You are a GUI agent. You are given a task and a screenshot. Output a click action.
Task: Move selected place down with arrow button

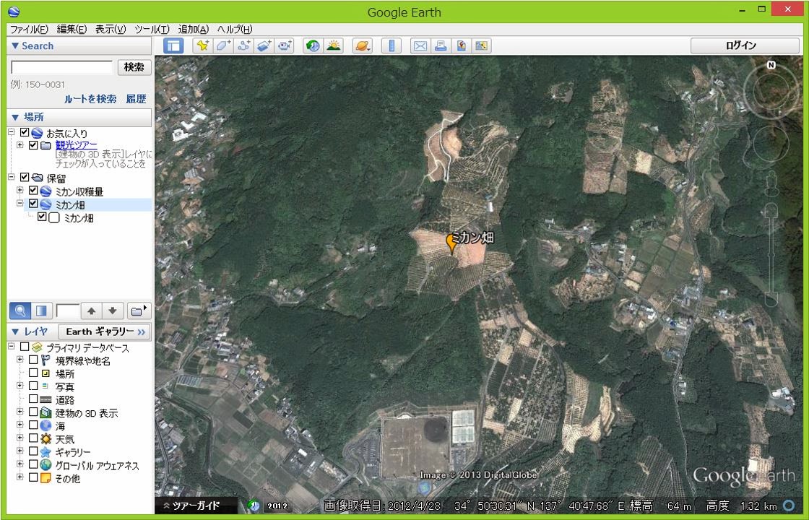[113, 311]
